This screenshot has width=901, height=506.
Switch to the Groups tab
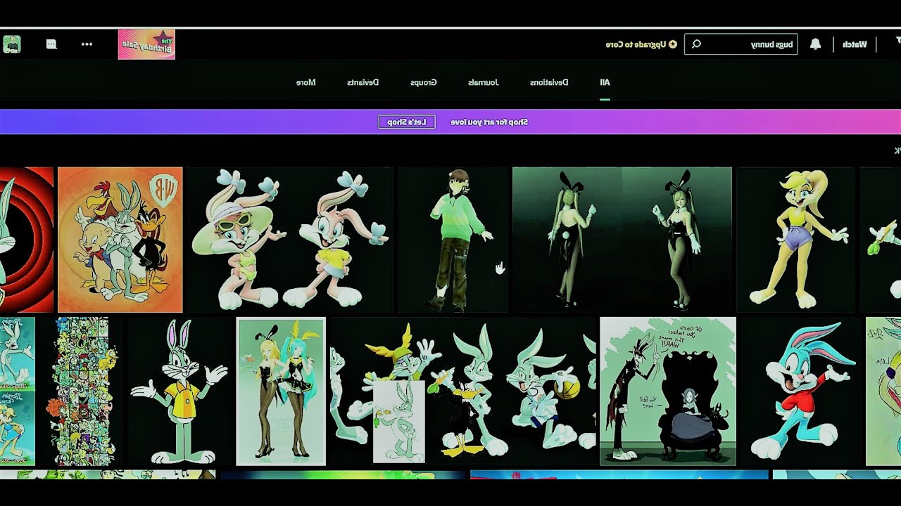[424, 82]
